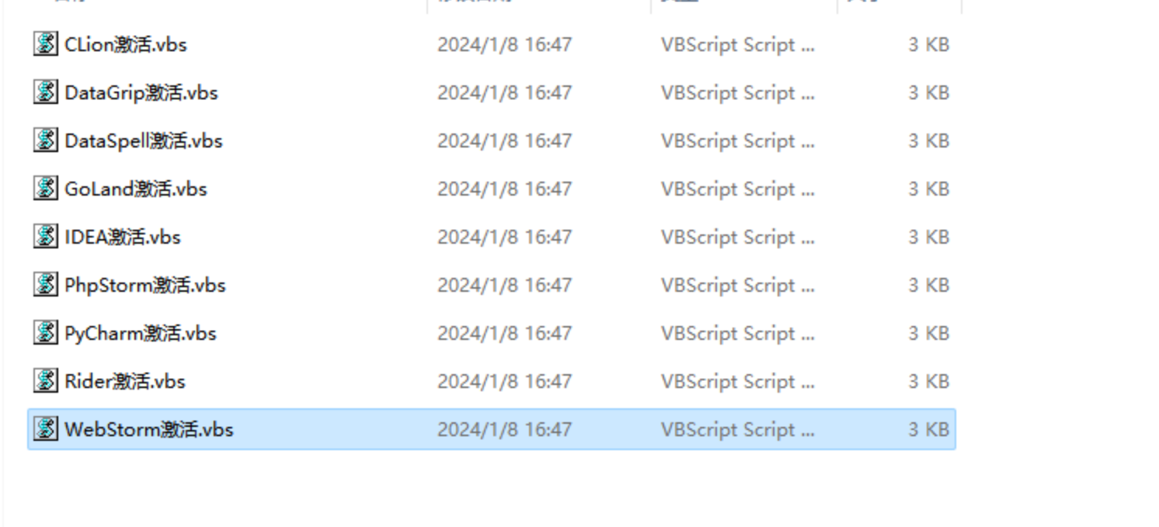
Task: Click the 3 KB size of PhpStorm row
Action: coord(928,285)
